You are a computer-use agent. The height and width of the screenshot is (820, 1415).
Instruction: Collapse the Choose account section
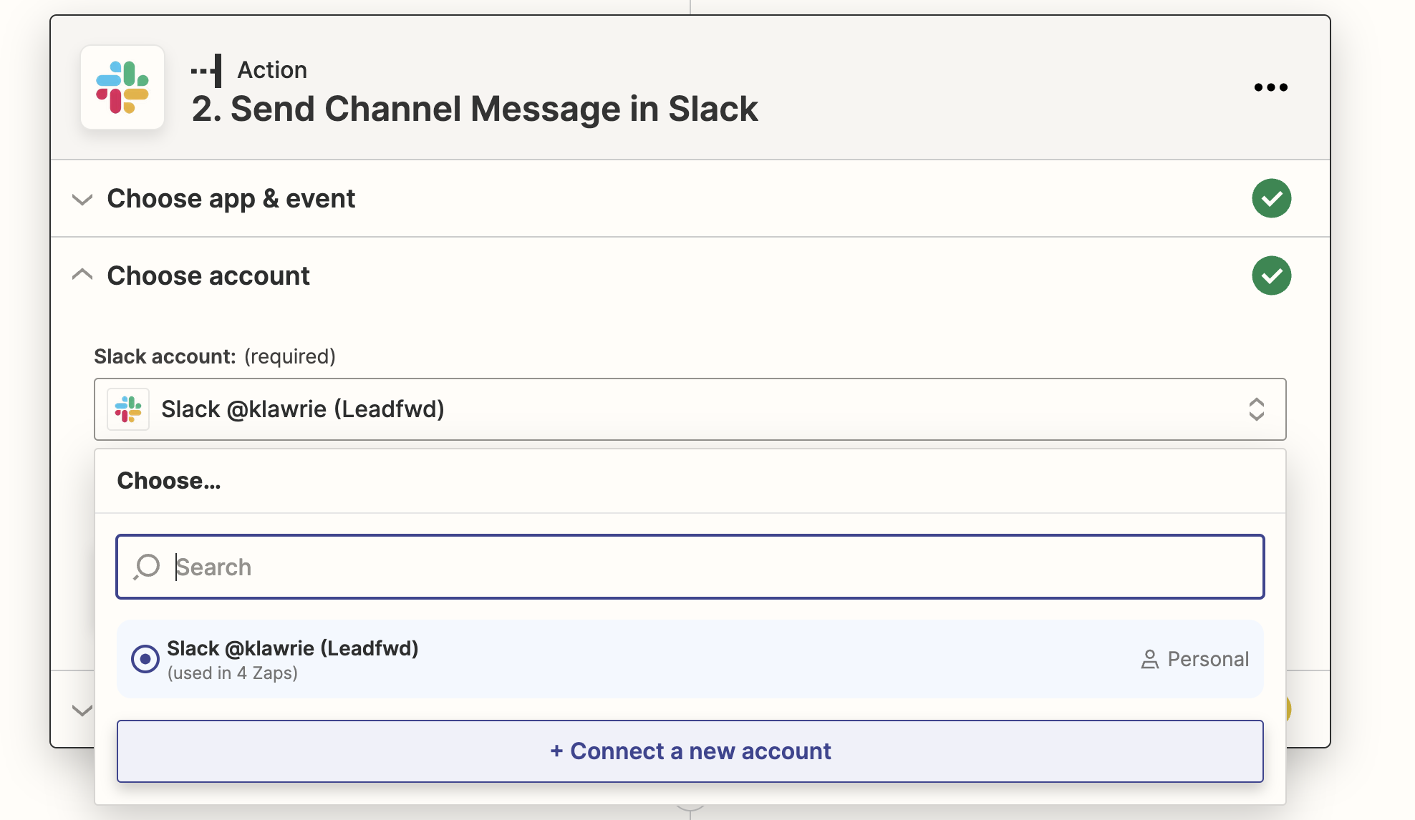pyautogui.click(x=82, y=275)
